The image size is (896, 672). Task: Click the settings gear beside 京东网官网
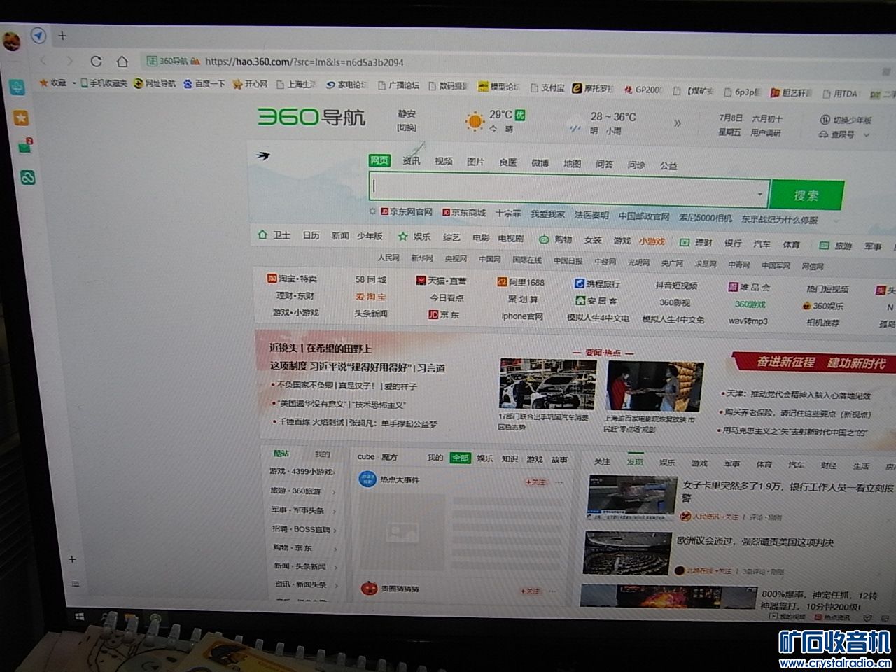pyautogui.click(x=373, y=211)
